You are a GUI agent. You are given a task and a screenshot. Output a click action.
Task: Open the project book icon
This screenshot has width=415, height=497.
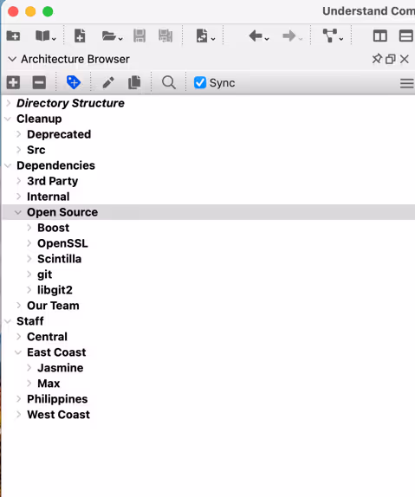(42, 35)
